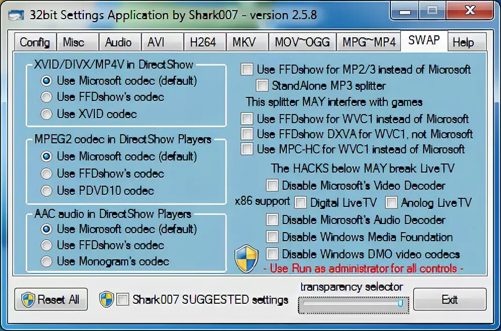Click the shield icon beside SUGGESTED settings
501x331 pixels.
[107, 299]
